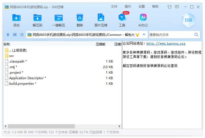
Task: Click the 扫描 scan hexagon button
Action: click(x=188, y=20)
